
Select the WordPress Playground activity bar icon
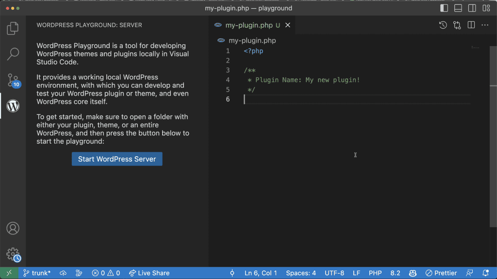[13, 106]
